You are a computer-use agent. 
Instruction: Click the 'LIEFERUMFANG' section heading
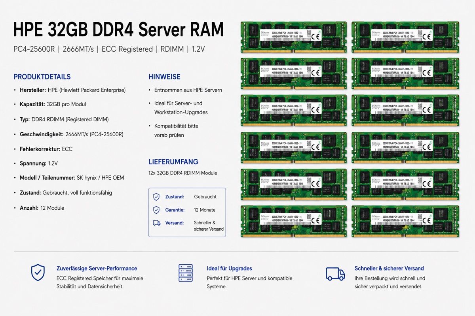click(173, 162)
